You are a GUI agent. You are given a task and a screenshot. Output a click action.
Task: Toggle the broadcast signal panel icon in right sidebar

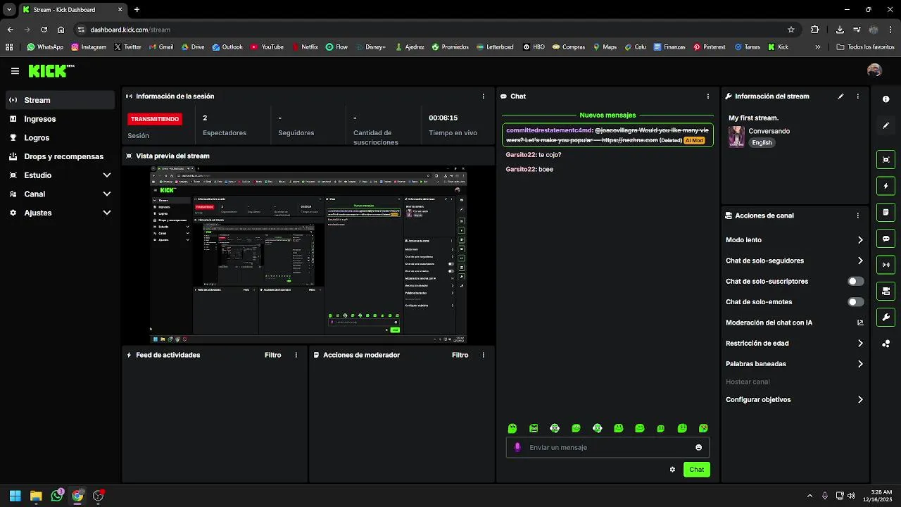click(886, 265)
